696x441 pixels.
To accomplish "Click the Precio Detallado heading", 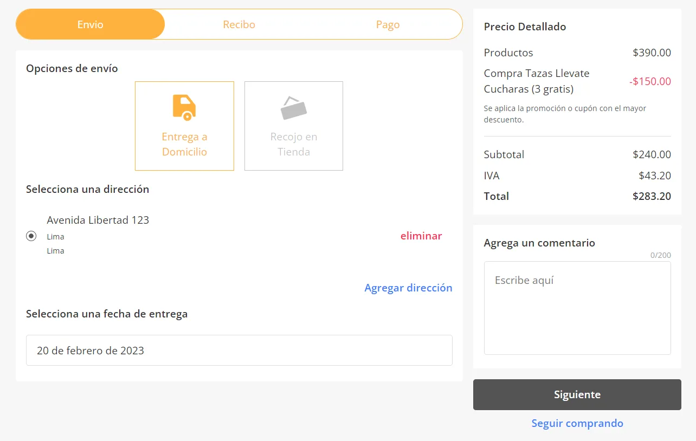I will [x=525, y=27].
